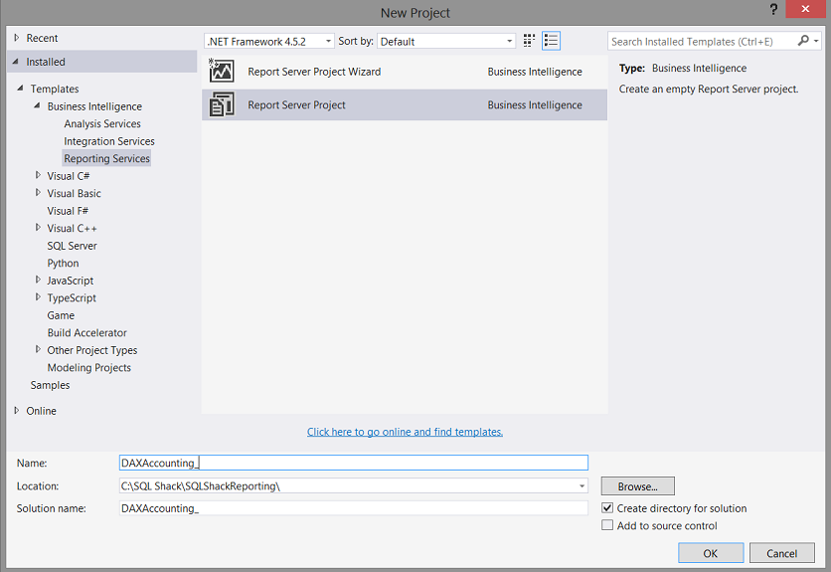Viewport: 831px width, 572px height.
Task: Select Visual F# templates
Action: pos(68,211)
